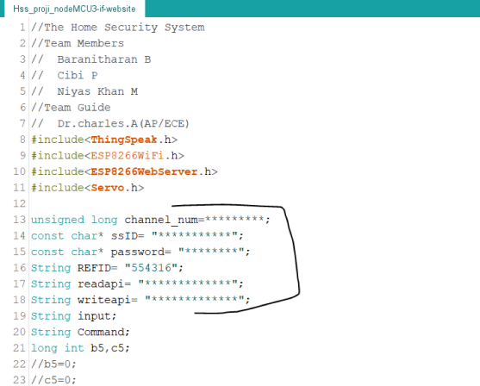The image size is (480, 386).
Task: Select the Hss_proji_nodeMCU3-if-website sketch tab
Action: point(74,9)
